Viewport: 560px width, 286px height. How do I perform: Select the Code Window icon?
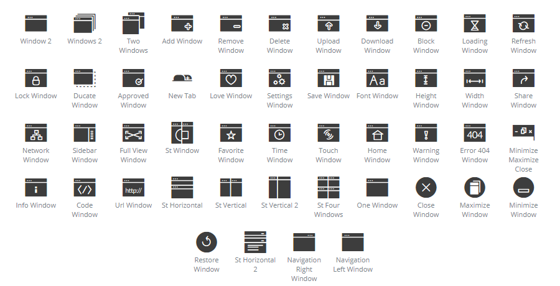point(85,188)
